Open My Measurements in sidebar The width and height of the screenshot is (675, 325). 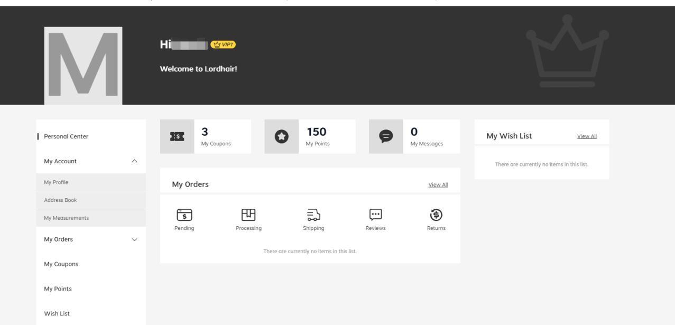[x=91, y=218]
